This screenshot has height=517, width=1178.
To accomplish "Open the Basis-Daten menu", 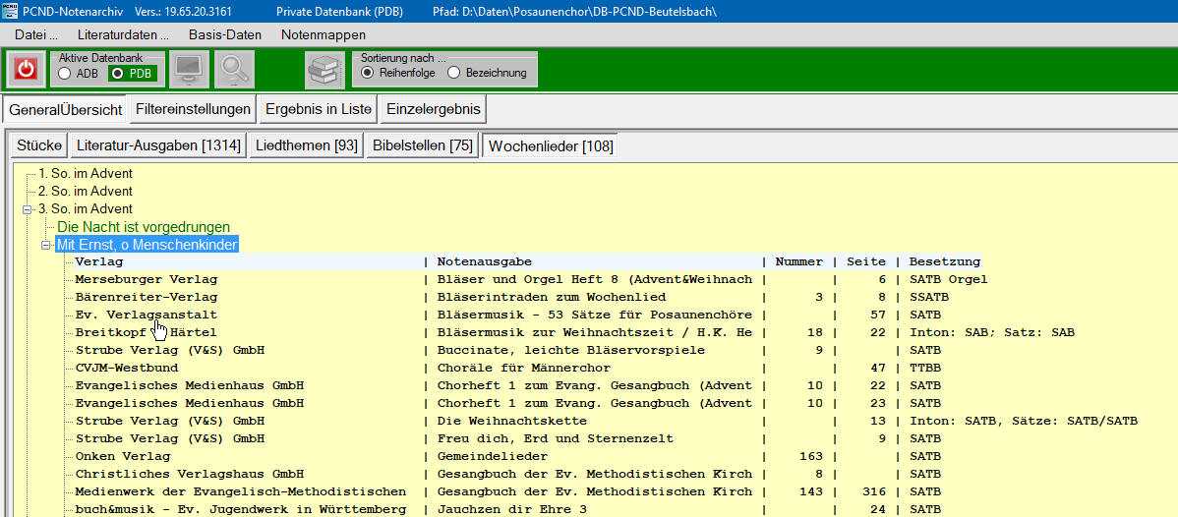I will (225, 34).
